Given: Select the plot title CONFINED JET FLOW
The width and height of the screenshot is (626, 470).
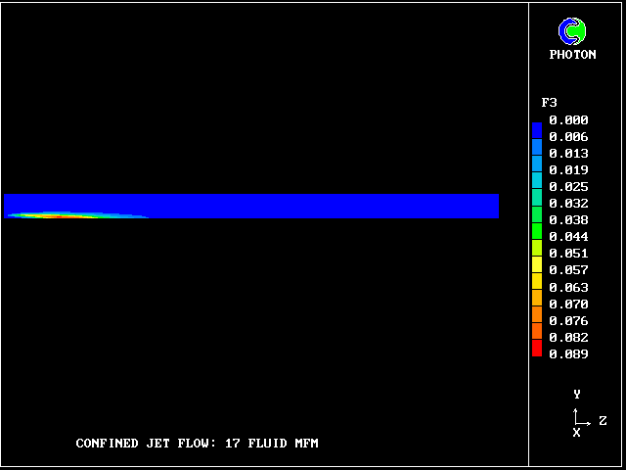Looking at the screenshot, I should click(197, 444).
